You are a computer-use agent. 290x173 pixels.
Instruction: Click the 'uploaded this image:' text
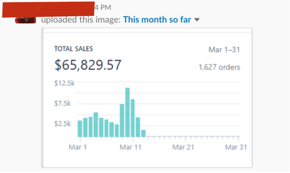click(x=81, y=20)
